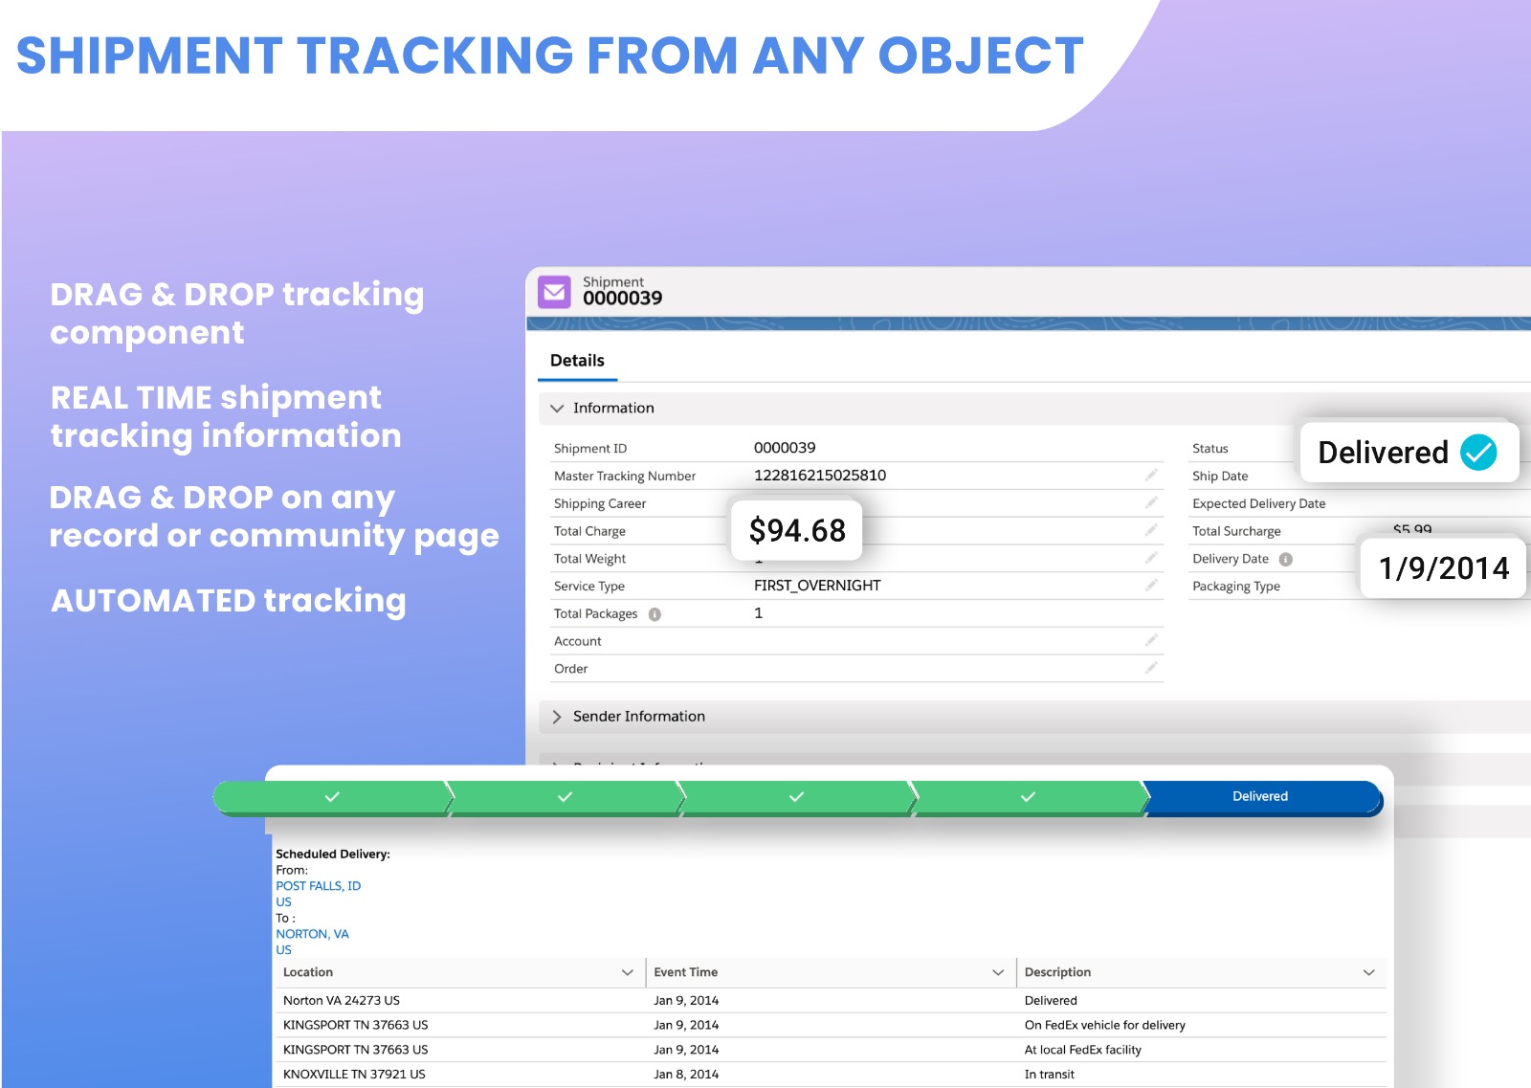This screenshot has height=1088, width=1531.
Task: Collapse the Information section
Action: pyautogui.click(x=557, y=409)
